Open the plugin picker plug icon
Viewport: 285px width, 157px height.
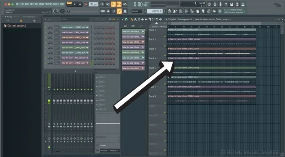point(203,11)
